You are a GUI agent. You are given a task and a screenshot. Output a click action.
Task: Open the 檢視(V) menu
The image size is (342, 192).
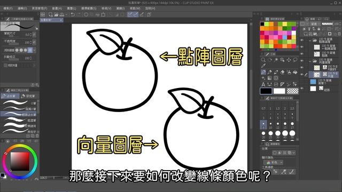pos(106,9)
